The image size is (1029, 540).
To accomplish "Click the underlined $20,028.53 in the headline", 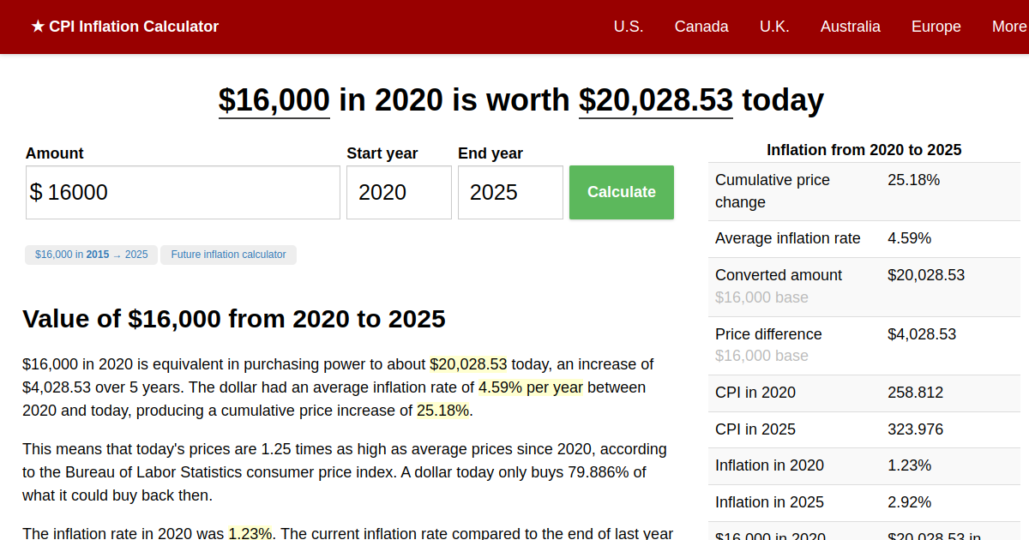I will (x=655, y=100).
